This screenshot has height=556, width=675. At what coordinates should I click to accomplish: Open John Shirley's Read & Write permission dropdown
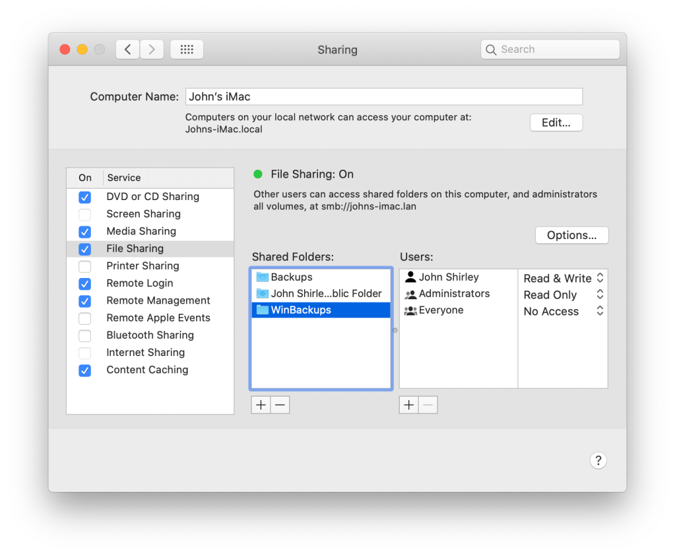tap(563, 279)
